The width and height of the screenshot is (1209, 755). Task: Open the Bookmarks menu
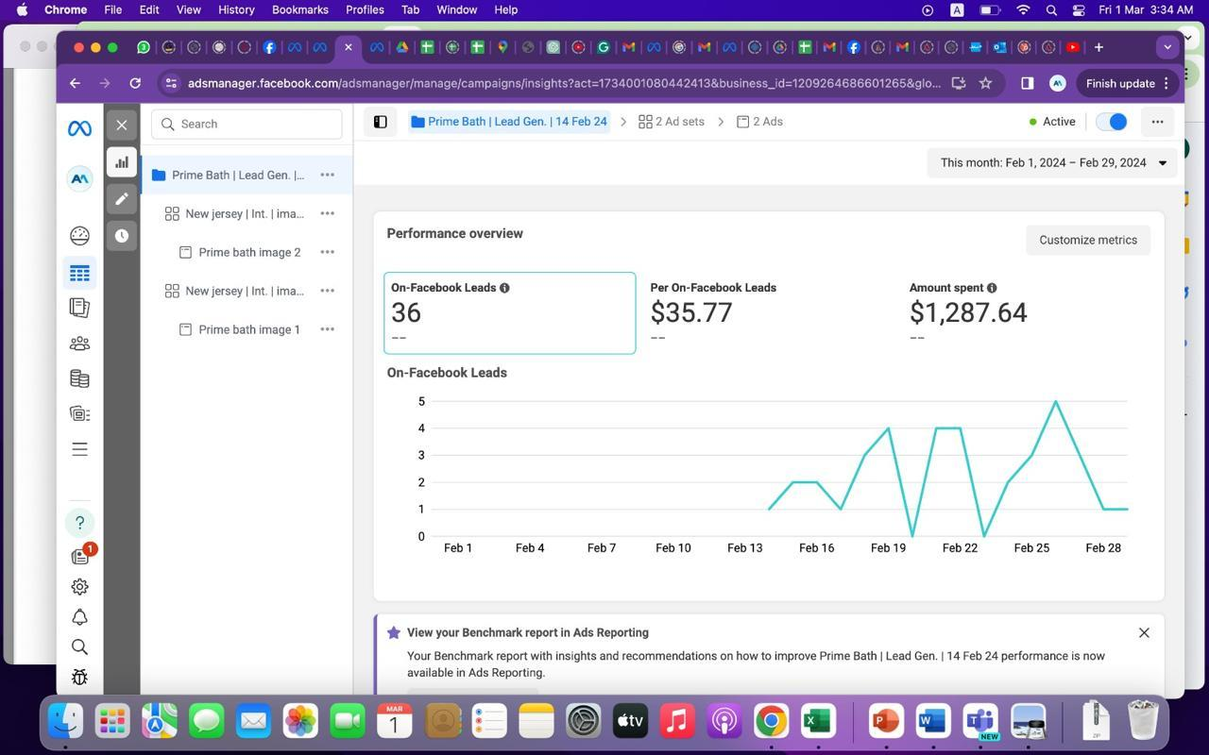[300, 9]
